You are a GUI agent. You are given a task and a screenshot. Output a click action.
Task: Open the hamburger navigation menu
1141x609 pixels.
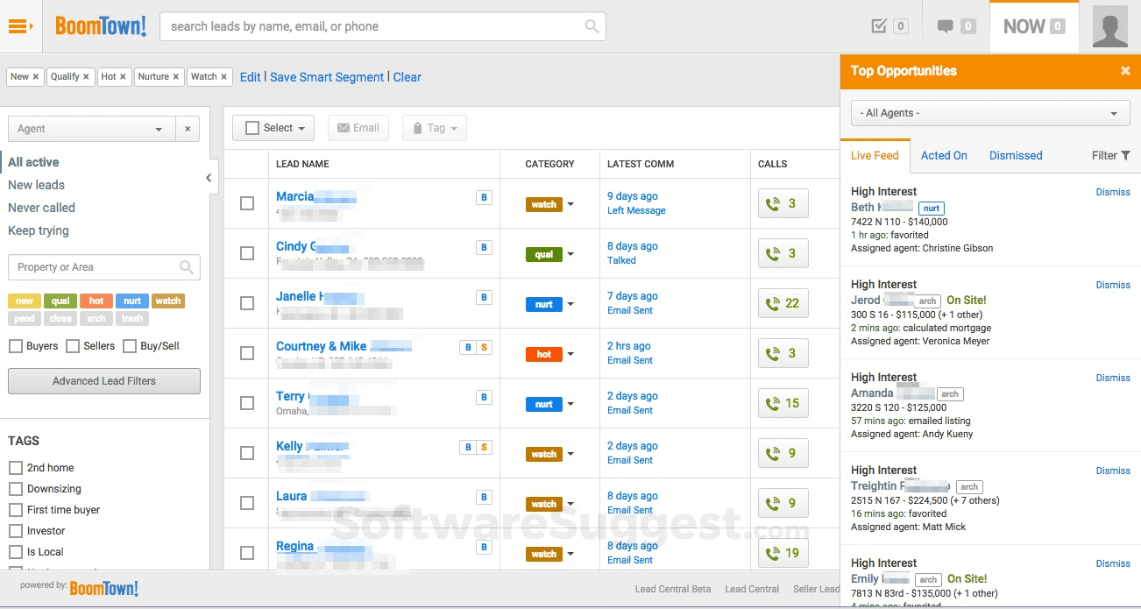tap(19, 26)
